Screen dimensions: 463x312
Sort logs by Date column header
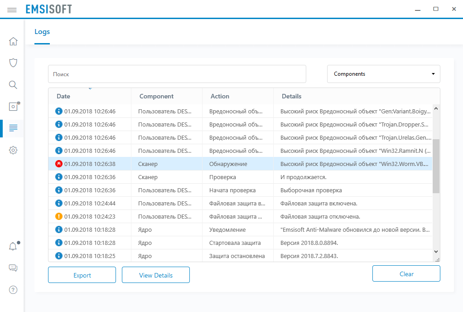tap(63, 96)
